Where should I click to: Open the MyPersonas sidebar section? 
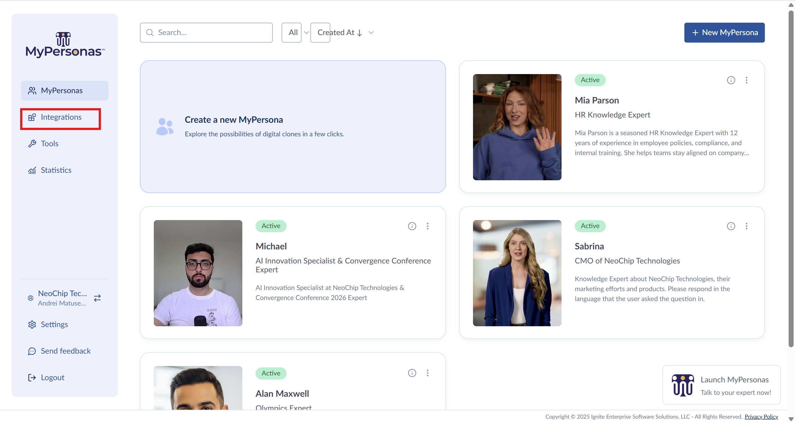pos(64,90)
